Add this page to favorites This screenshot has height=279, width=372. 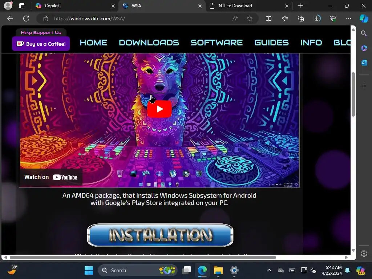coord(249,19)
